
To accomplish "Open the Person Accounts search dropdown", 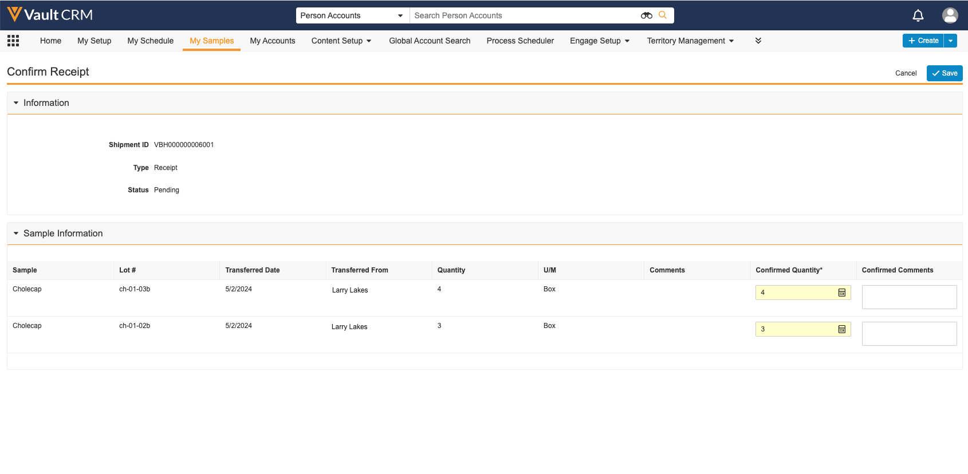I will 352,15.
